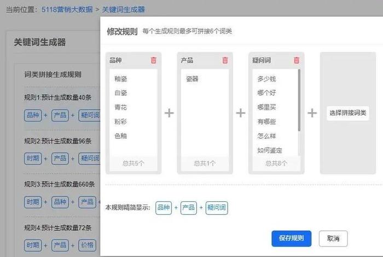
Task: Click 产品 tag under 规则2
Action: pos(60,159)
